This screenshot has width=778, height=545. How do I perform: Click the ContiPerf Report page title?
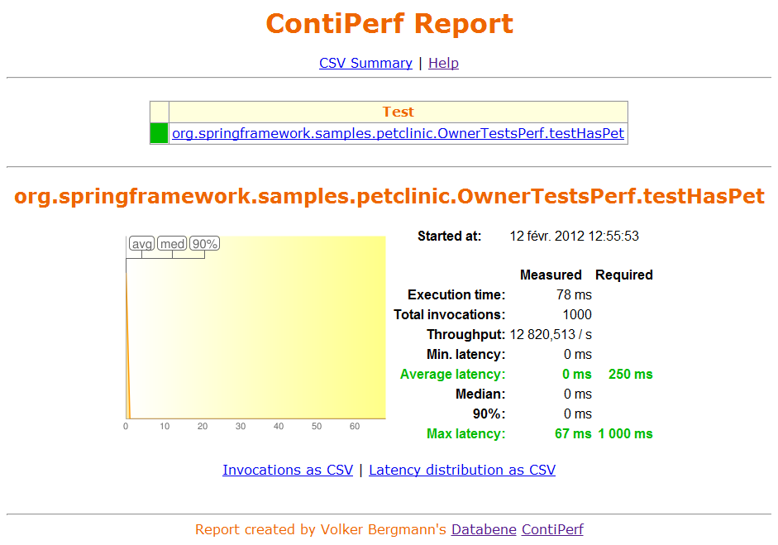(x=389, y=24)
